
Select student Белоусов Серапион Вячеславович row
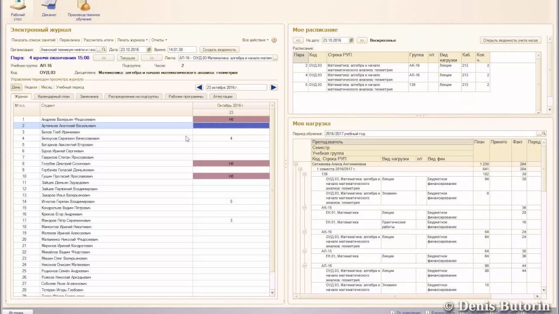pos(141,138)
